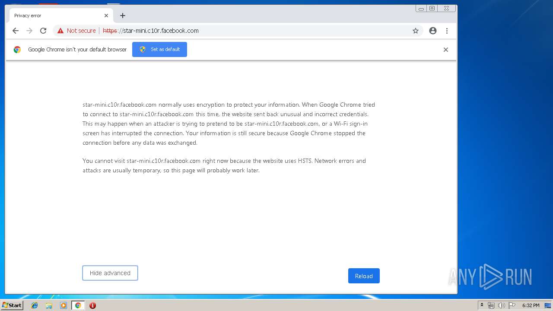The image size is (553, 311).
Task: Close the Privacy error tab
Action: pyautogui.click(x=106, y=16)
